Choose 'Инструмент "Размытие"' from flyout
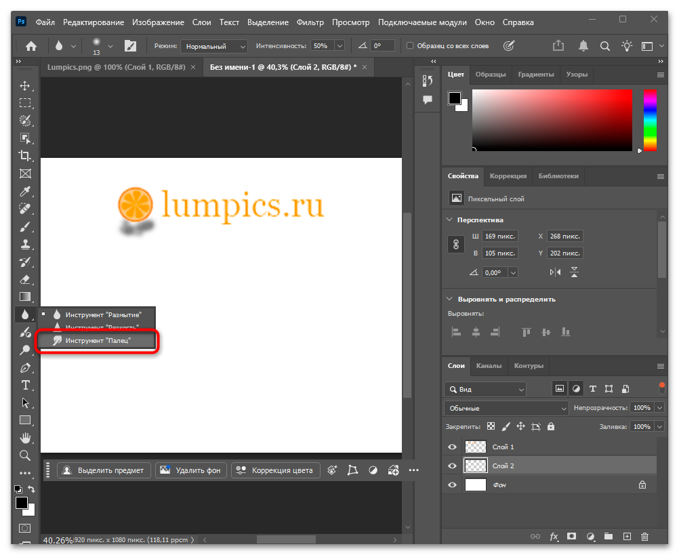This screenshot has height=555, width=679. [x=97, y=314]
